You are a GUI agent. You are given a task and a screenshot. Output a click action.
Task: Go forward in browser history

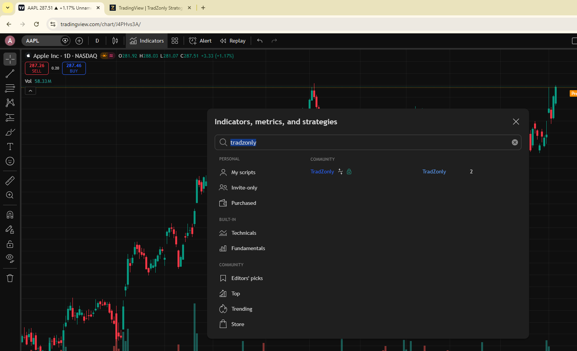pos(23,24)
